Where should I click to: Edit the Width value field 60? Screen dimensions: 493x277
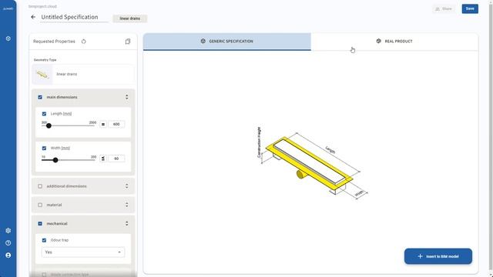pos(116,159)
